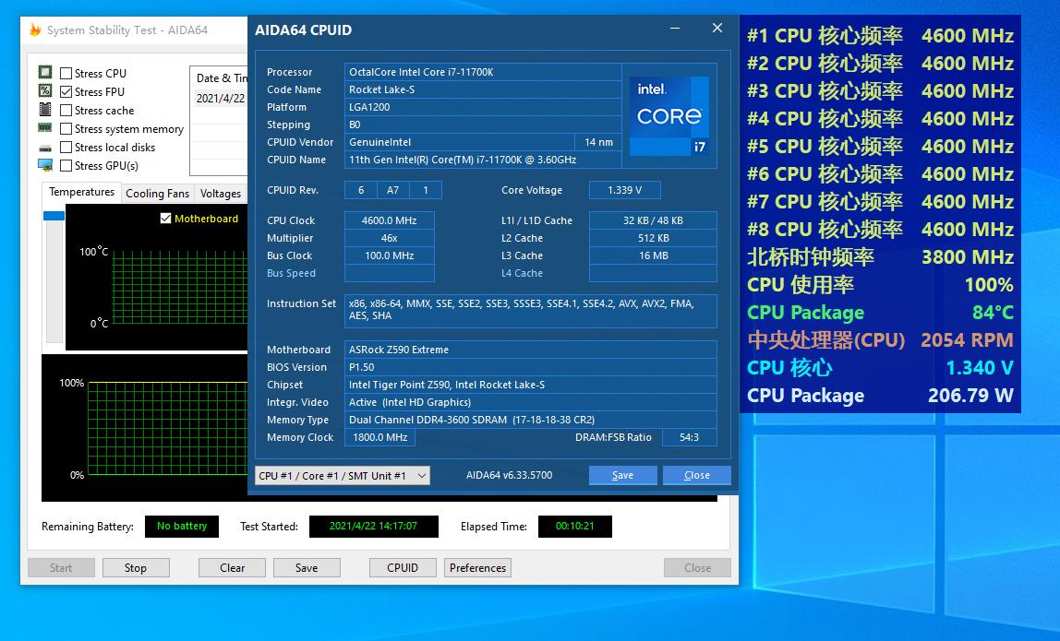This screenshot has height=641, width=1060.
Task: Click the Core Voltage 1.339 V field
Action: (x=624, y=190)
